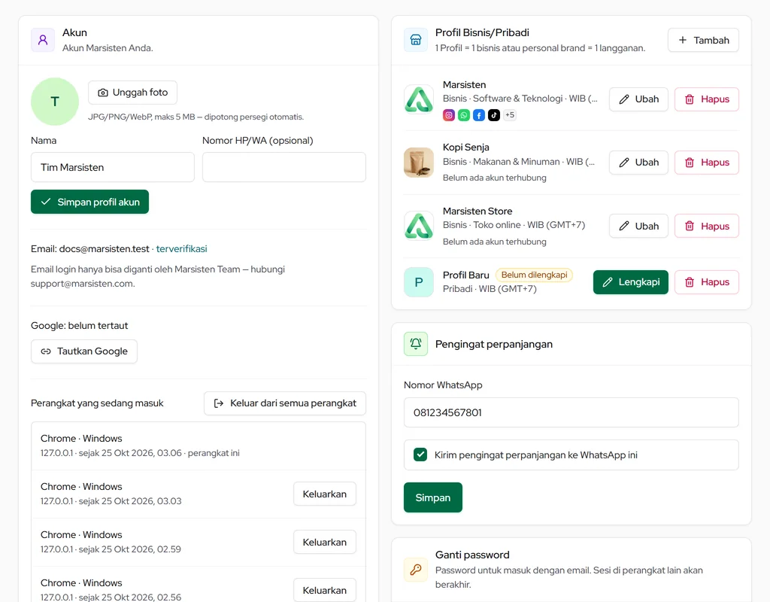The height and width of the screenshot is (602, 770).
Task: Click Keluarkan for the 02.56 session
Action: point(325,590)
